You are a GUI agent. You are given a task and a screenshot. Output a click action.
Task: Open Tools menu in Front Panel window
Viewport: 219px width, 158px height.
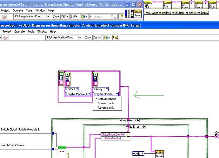pyautogui.click(x=29, y=10)
